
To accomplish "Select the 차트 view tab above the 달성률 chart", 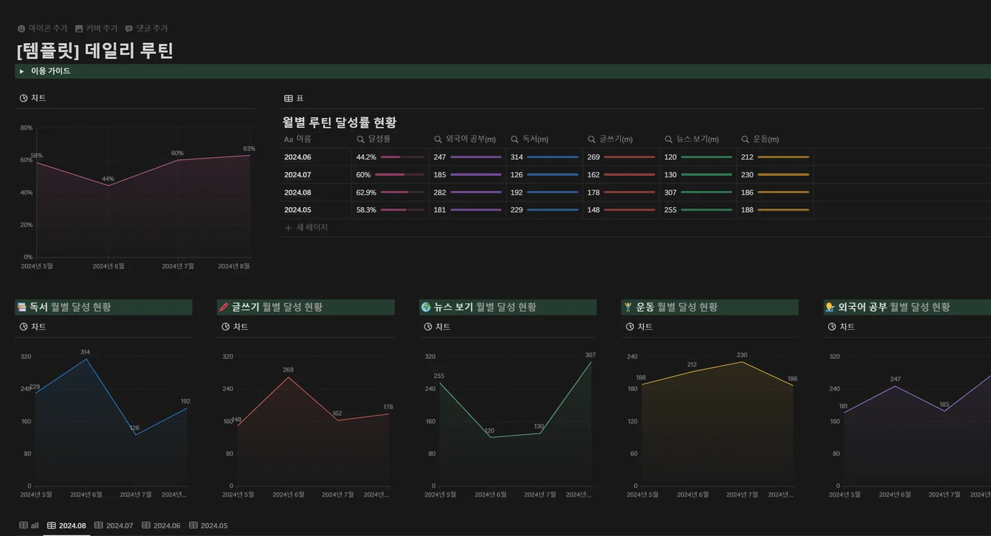I will pos(33,98).
